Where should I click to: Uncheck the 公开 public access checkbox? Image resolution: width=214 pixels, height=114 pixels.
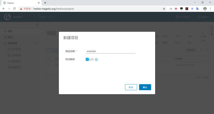(x=87, y=59)
